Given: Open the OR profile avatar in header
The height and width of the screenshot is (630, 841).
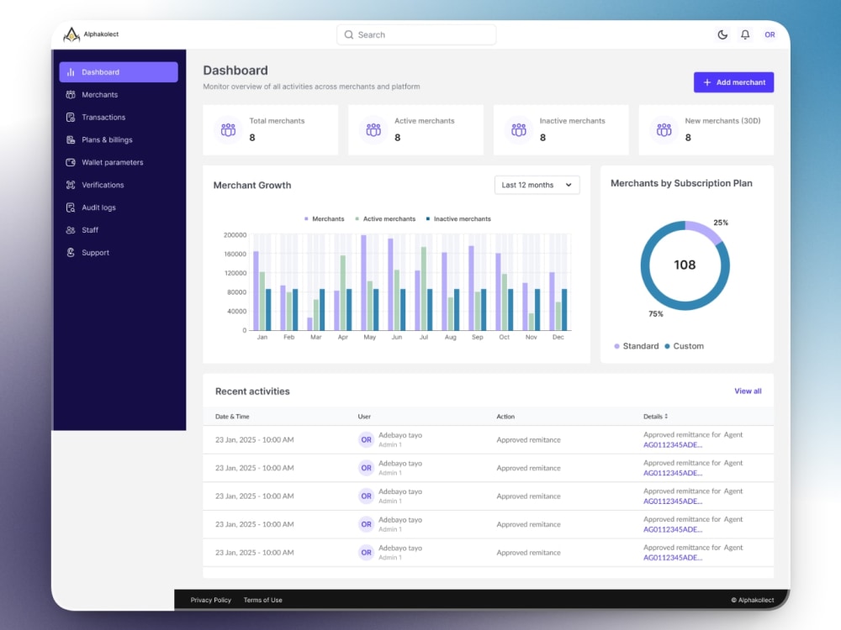Looking at the screenshot, I should pyautogui.click(x=770, y=34).
